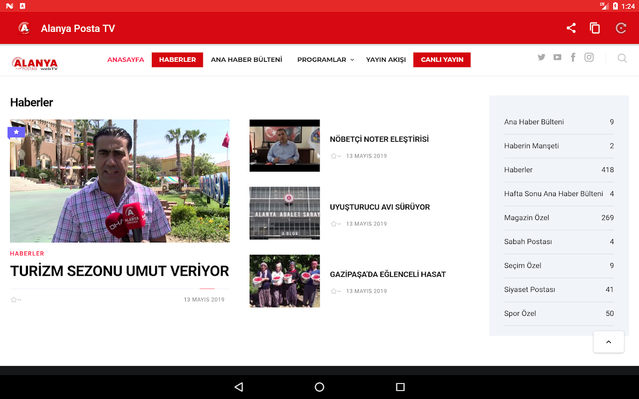Image resolution: width=639 pixels, height=399 pixels.
Task: Open the search magnifier icon
Action: [622, 58]
